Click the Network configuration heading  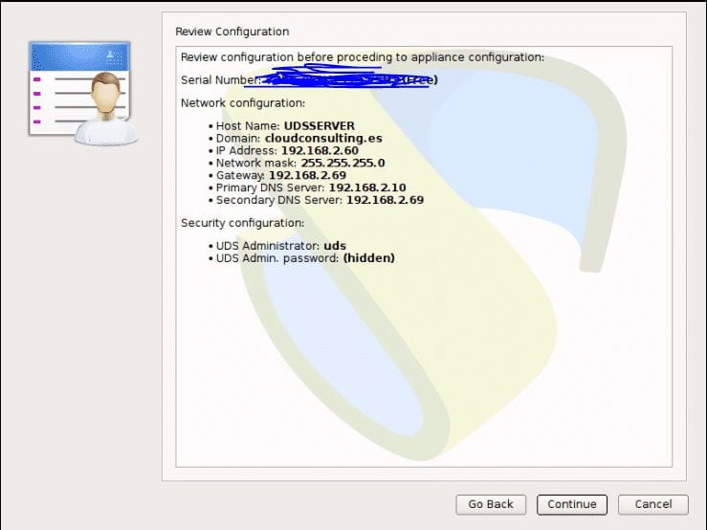click(x=243, y=103)
